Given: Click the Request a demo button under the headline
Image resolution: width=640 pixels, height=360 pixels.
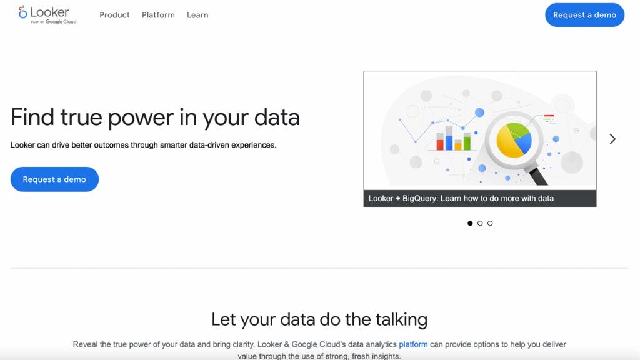Looking at the screenshot, I should (x=54, y=179).
